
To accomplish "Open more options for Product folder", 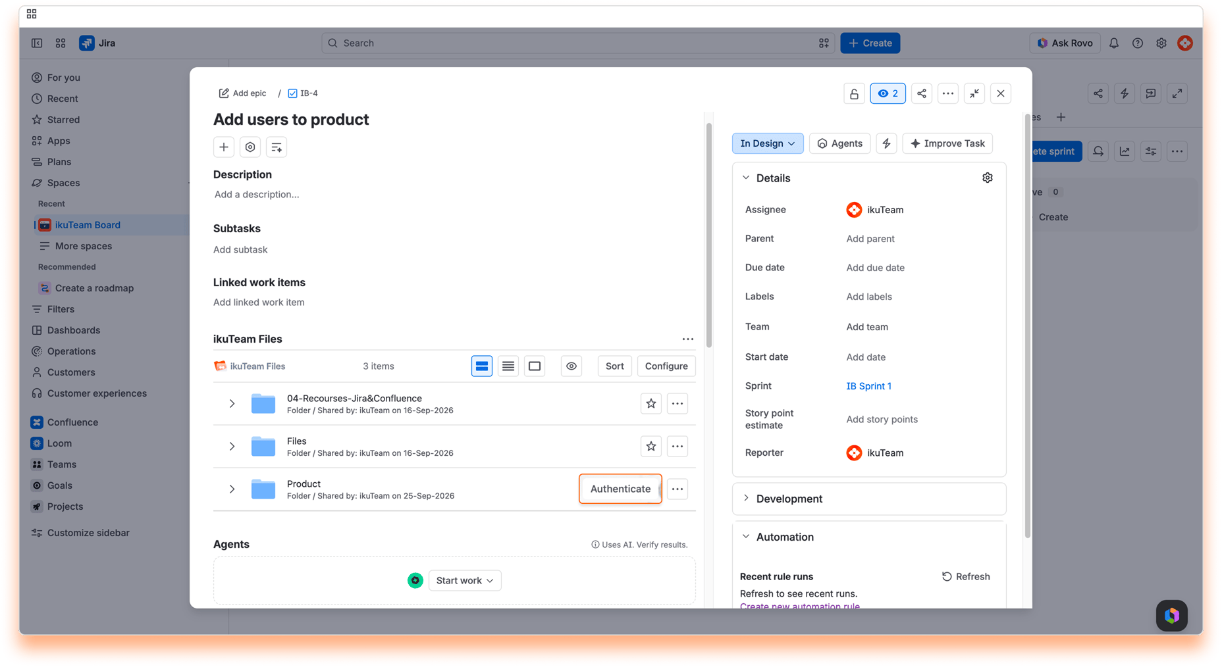I will pyautogui.click(x=677, y=489).
